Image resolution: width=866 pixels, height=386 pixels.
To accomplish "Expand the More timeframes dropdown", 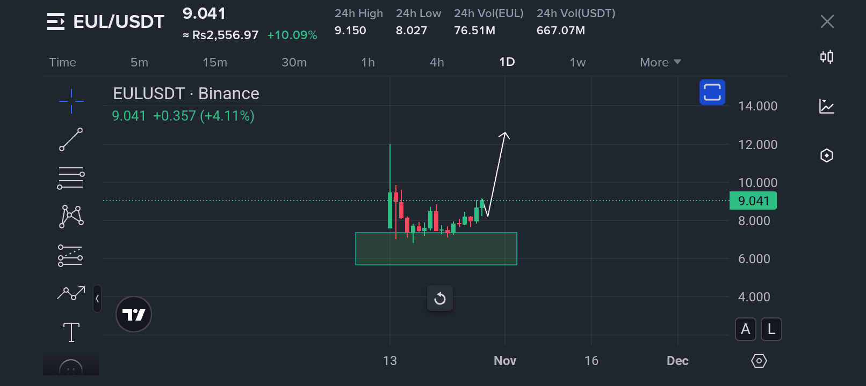I will 660,62.
